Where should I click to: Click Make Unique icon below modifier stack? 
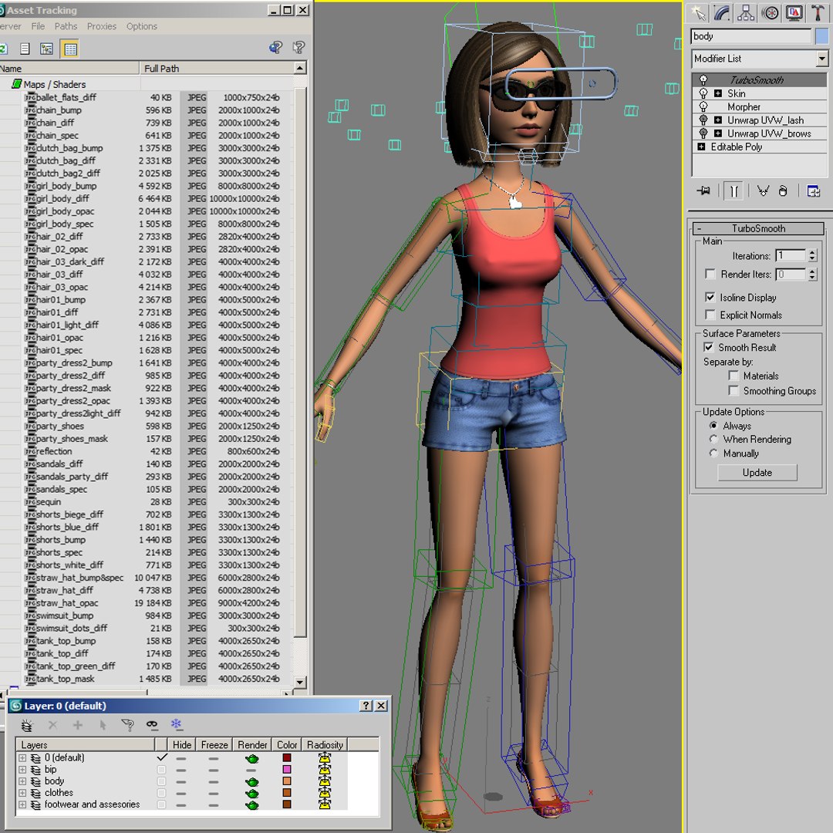coord(763,191)
